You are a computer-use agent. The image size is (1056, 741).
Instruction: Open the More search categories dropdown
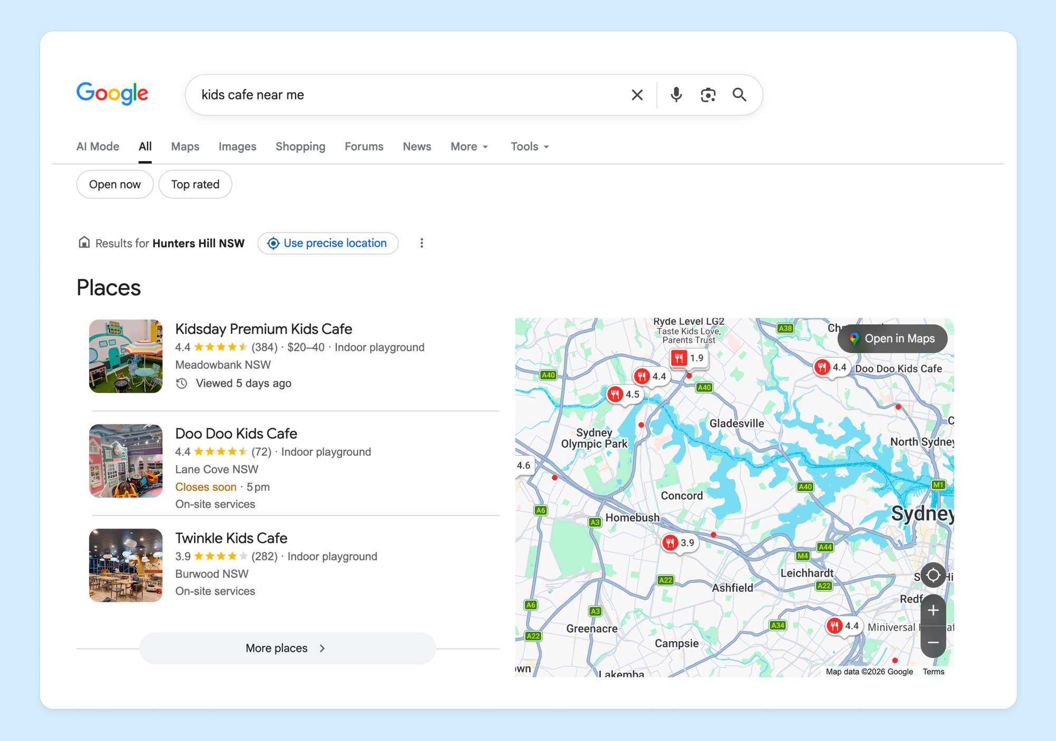point(469,146)
